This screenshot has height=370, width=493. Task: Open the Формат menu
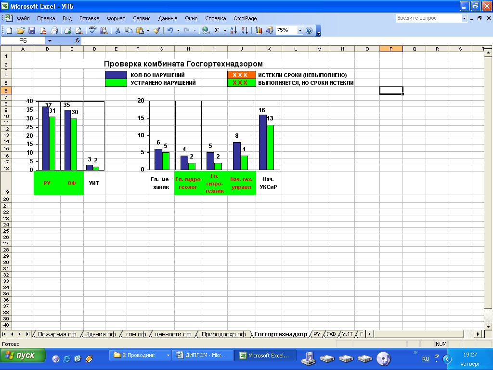pos(116,18)
